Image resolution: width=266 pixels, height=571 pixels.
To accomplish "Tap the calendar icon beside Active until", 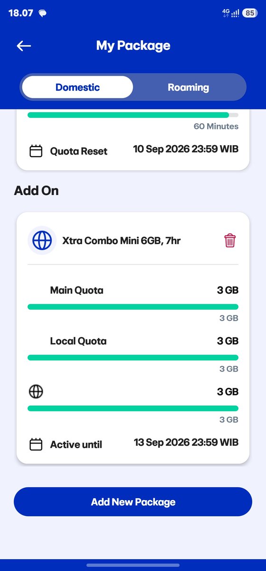I will [36, 444].
